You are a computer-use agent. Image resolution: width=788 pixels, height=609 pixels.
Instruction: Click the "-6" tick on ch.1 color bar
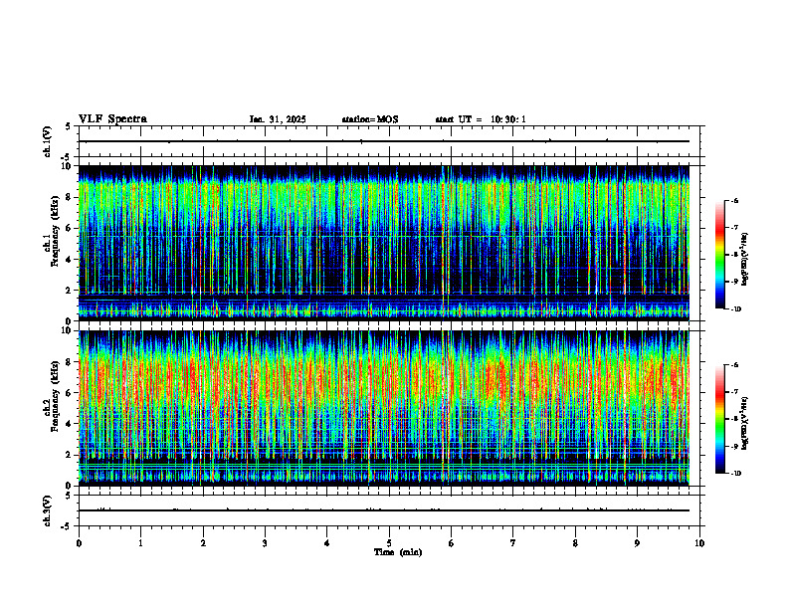(734, 200)
